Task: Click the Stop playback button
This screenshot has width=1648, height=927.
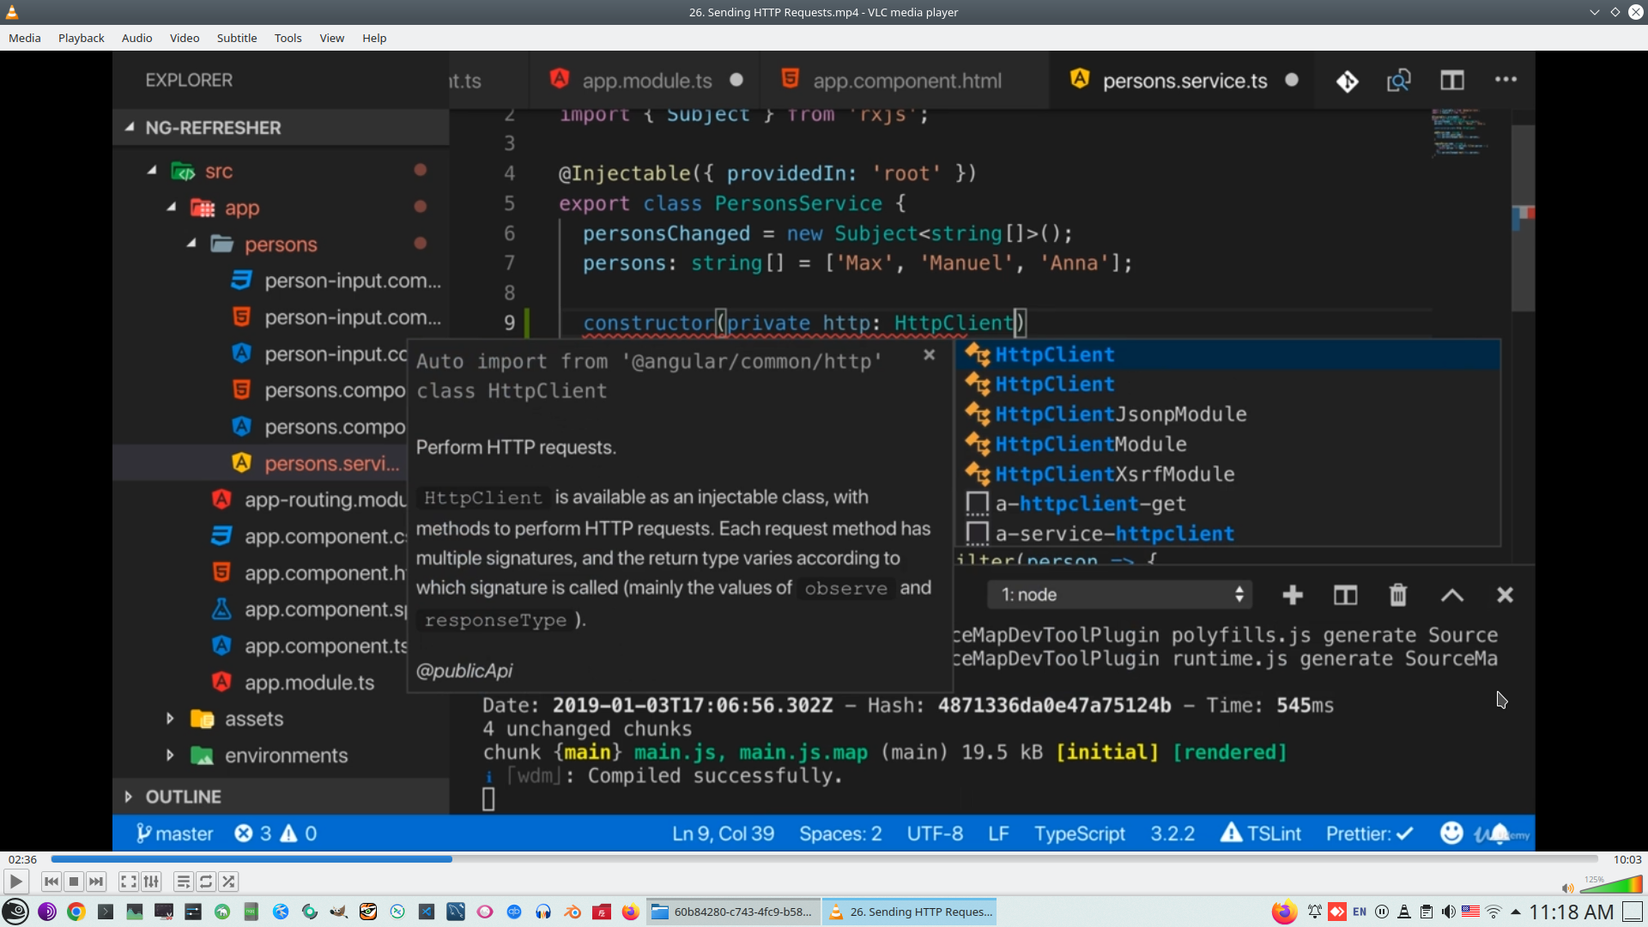Action: 74,882
